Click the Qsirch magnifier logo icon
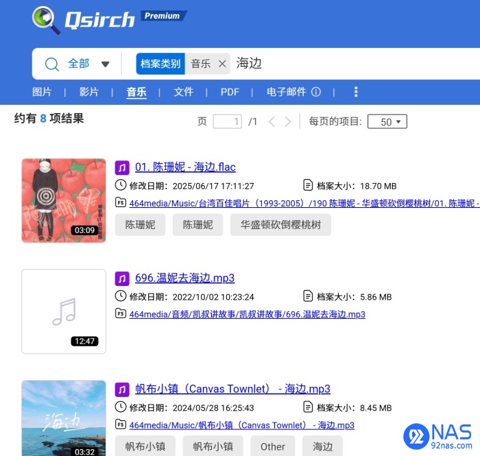This screenshot has height=456, width=480. pos(46,20)
